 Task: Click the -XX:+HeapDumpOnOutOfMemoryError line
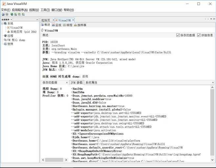point(97,151)
